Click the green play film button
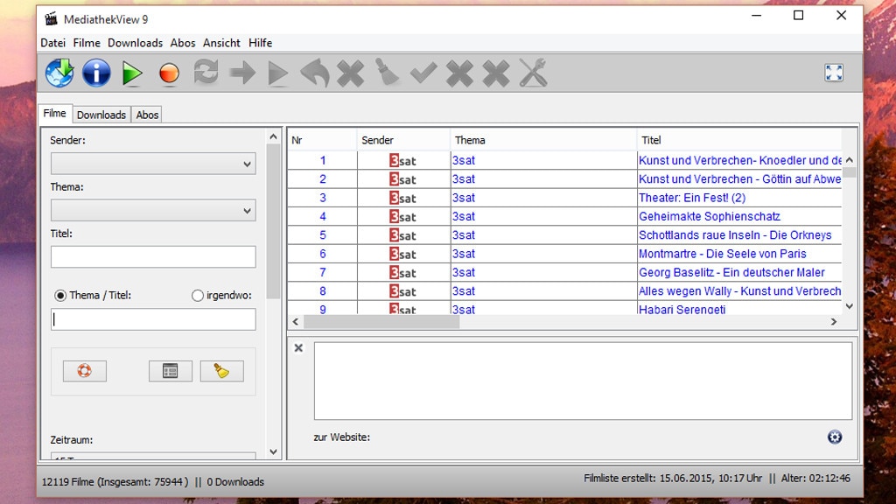 point(132,73)
